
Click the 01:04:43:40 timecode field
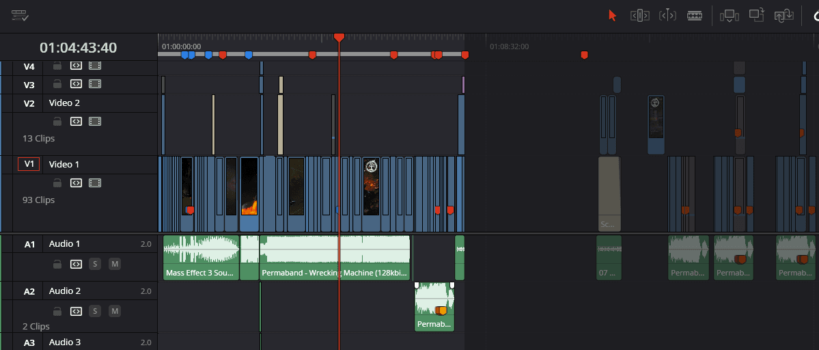[78, 48]
